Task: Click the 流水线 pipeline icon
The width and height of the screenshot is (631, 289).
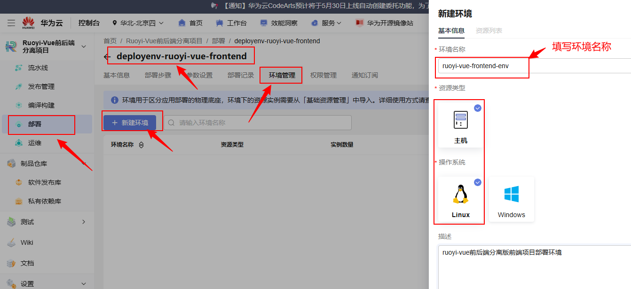Action: 19,68
